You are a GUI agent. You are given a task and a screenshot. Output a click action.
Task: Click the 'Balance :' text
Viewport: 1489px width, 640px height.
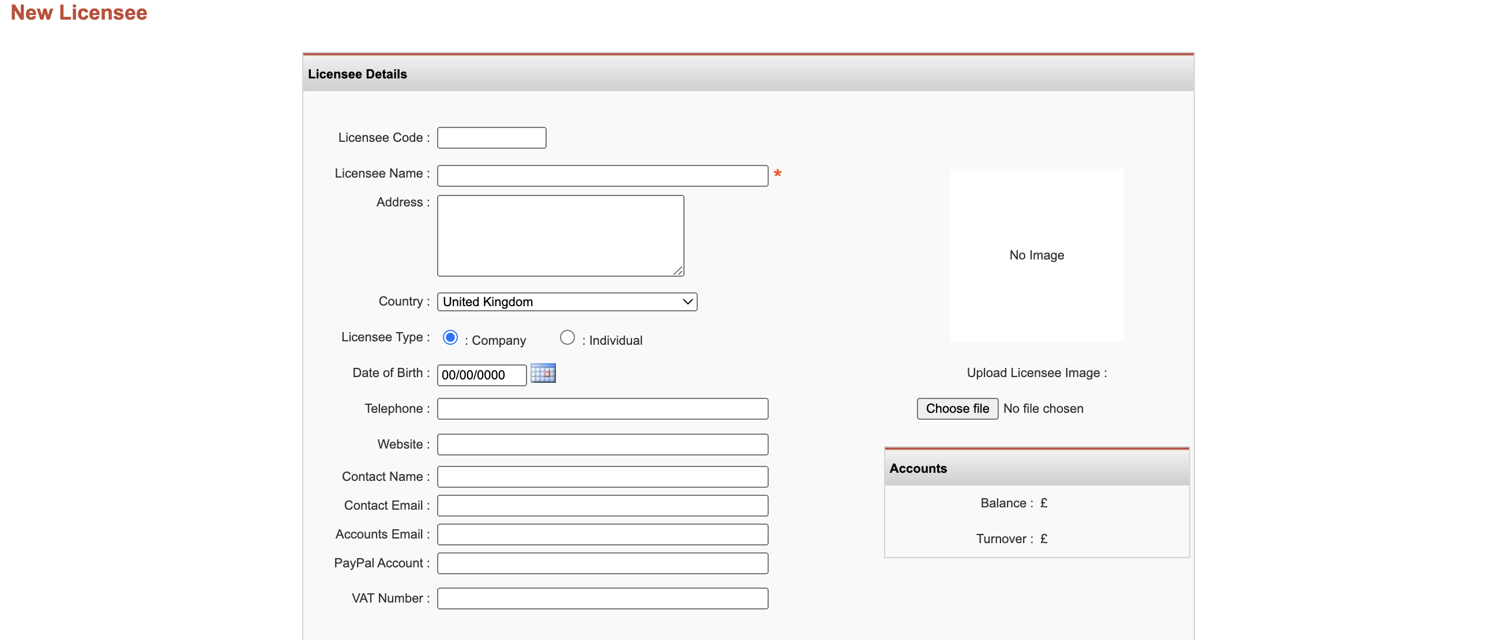[1006, 503]
